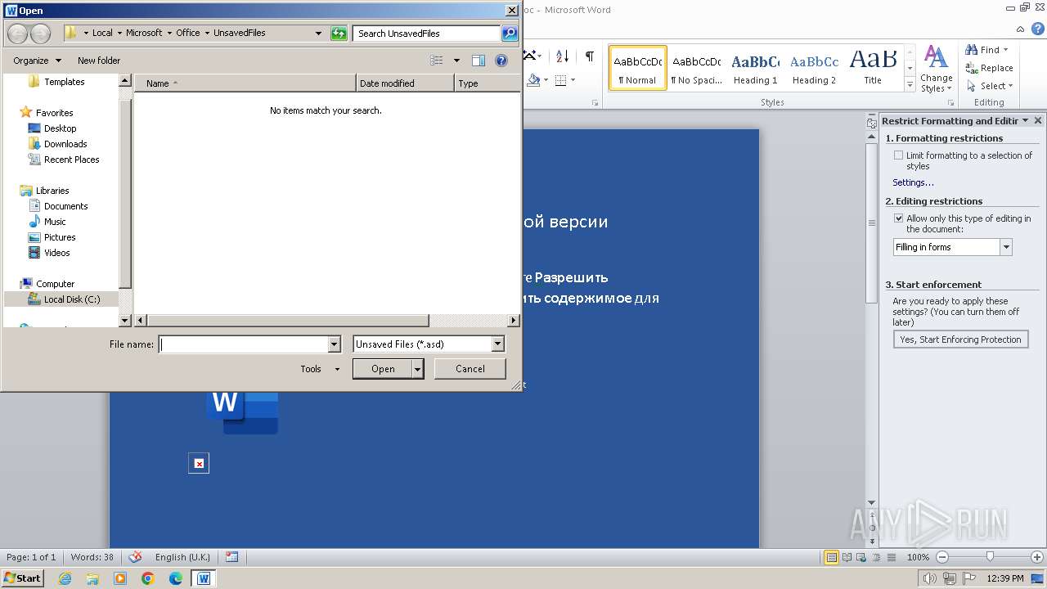The width and height of the screenshot is (1047, 589).
Task: Apply the Heading 1 style
Action: pos(756,69)
